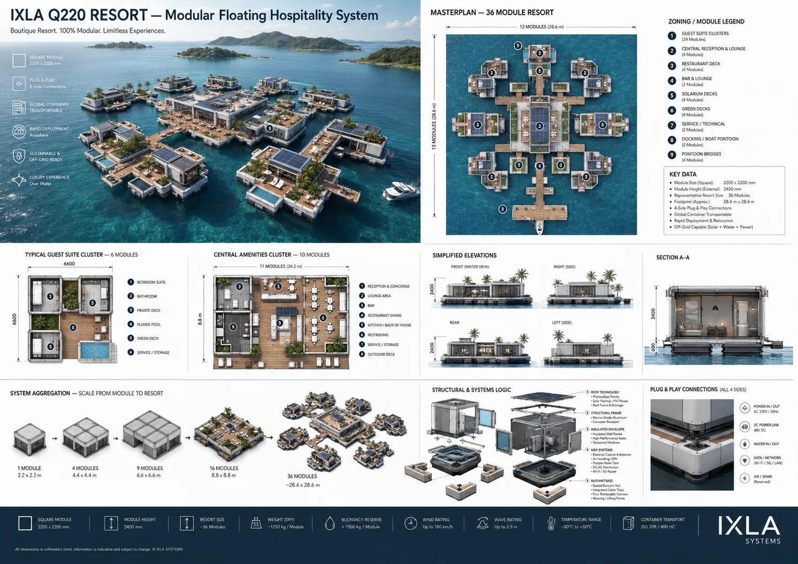The image size is (798, 564).
Task: Select the Air / Spare connection icon
Action: coord(744,478)
